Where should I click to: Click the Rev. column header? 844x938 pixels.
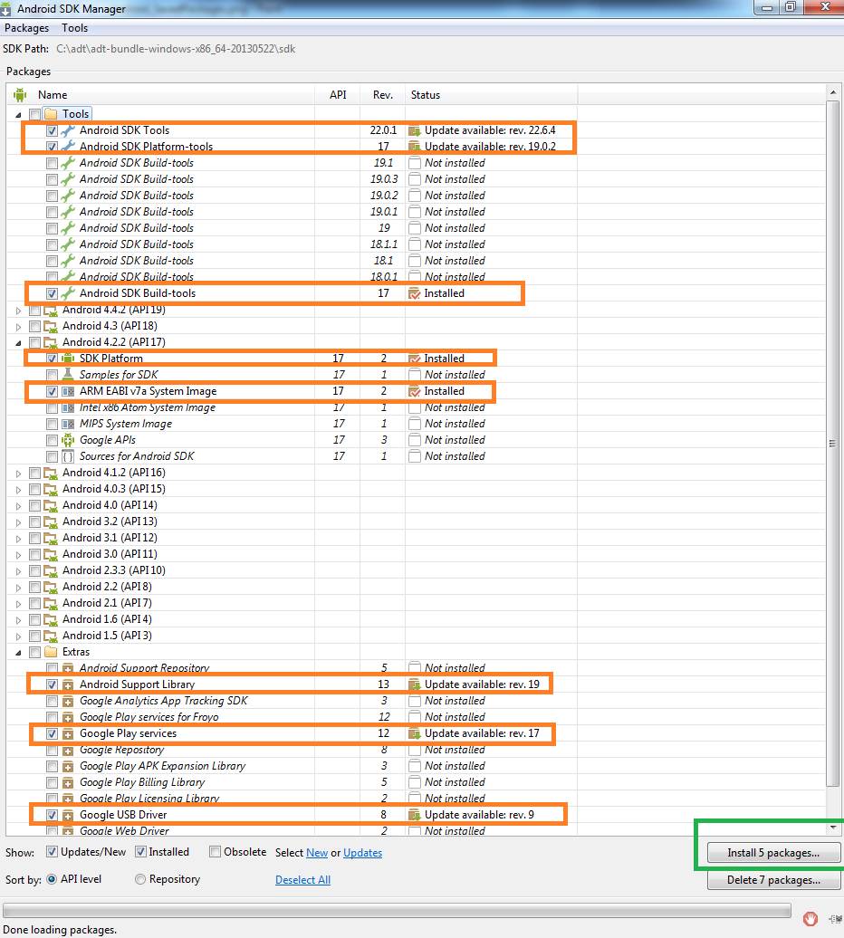pos(383,94)
